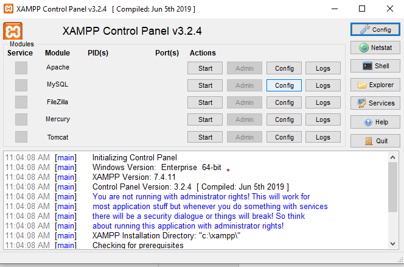Click the Module column header

pos(57,52)
